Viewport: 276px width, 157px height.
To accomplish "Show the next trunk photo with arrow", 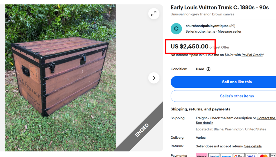I will tap(154, 78).
